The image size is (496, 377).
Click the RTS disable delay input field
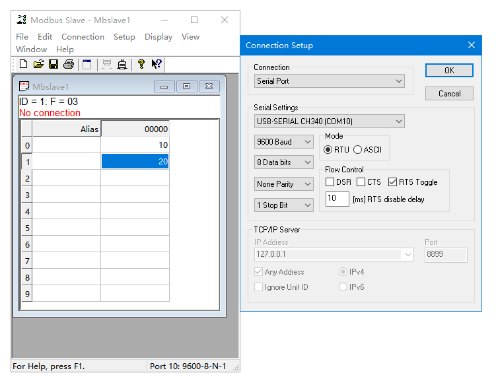point(337,199)
